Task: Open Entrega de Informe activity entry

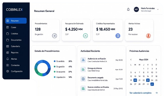Action: 102,70
